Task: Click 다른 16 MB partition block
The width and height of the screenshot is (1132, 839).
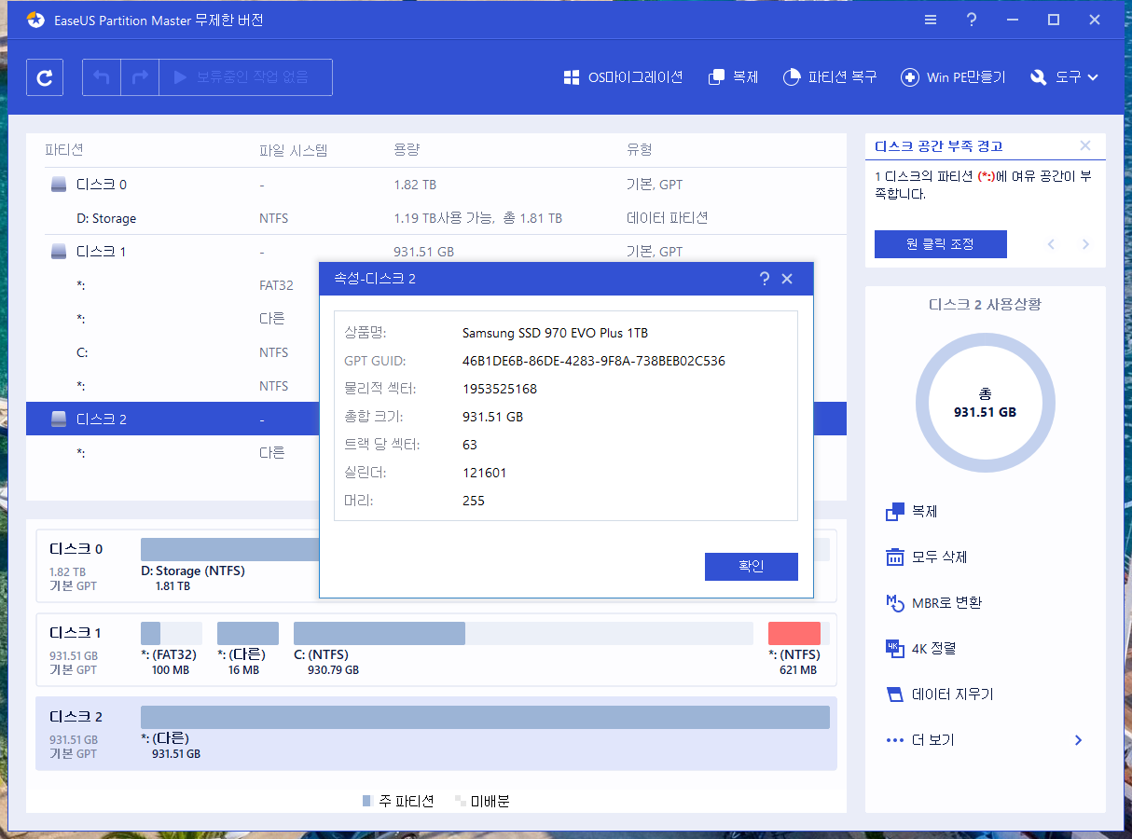Action: pos(248,634)
